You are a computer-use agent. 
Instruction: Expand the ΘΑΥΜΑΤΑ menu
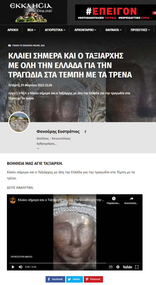(x=113, y=30)
